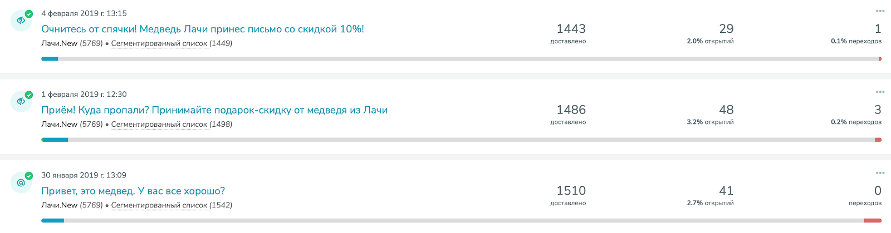The width and height of the screenshot is (891, 233).
Task: Click the 48 открытий stat
Action: point(726,110)
